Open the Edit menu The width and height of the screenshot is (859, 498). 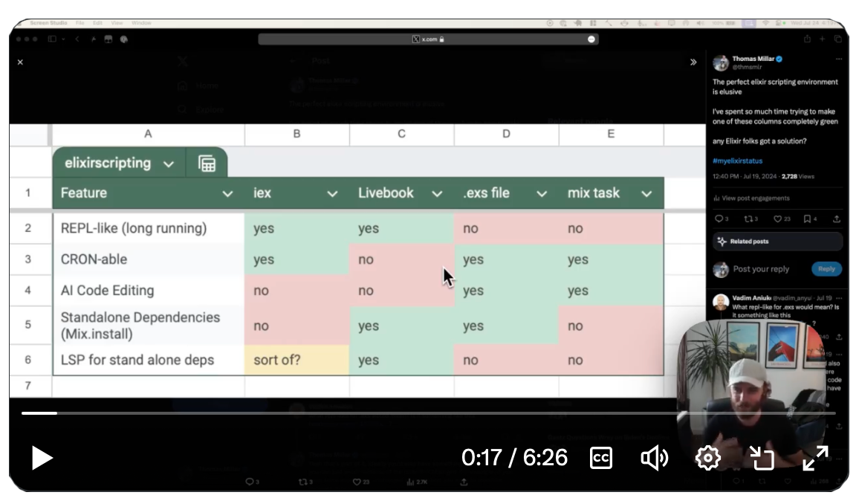point(97,23)
